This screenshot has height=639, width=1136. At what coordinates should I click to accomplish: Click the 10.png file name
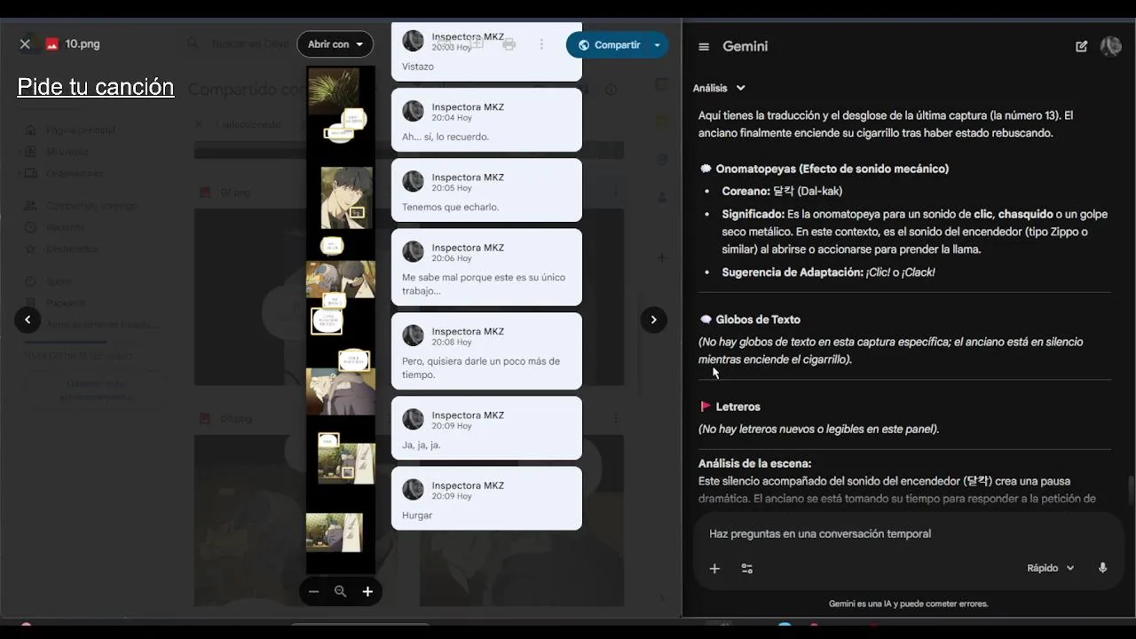(x=83, y=43)
